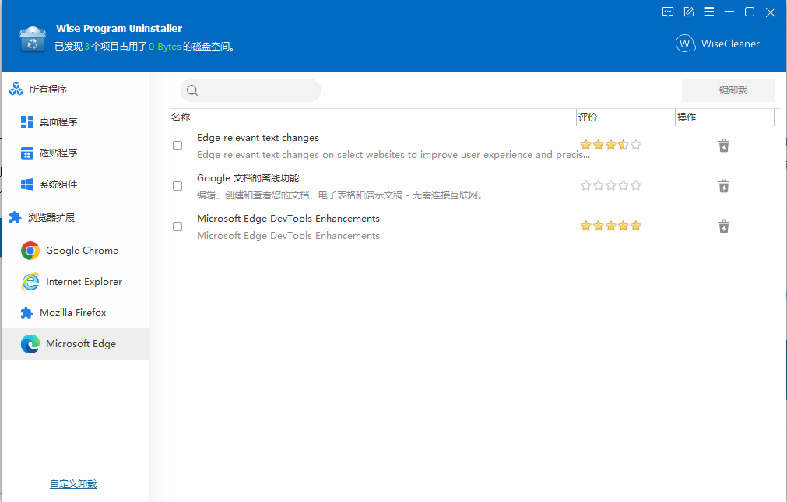
Task: Click the Internet Explorer icon in sidebar
Action: click(30, 282)
